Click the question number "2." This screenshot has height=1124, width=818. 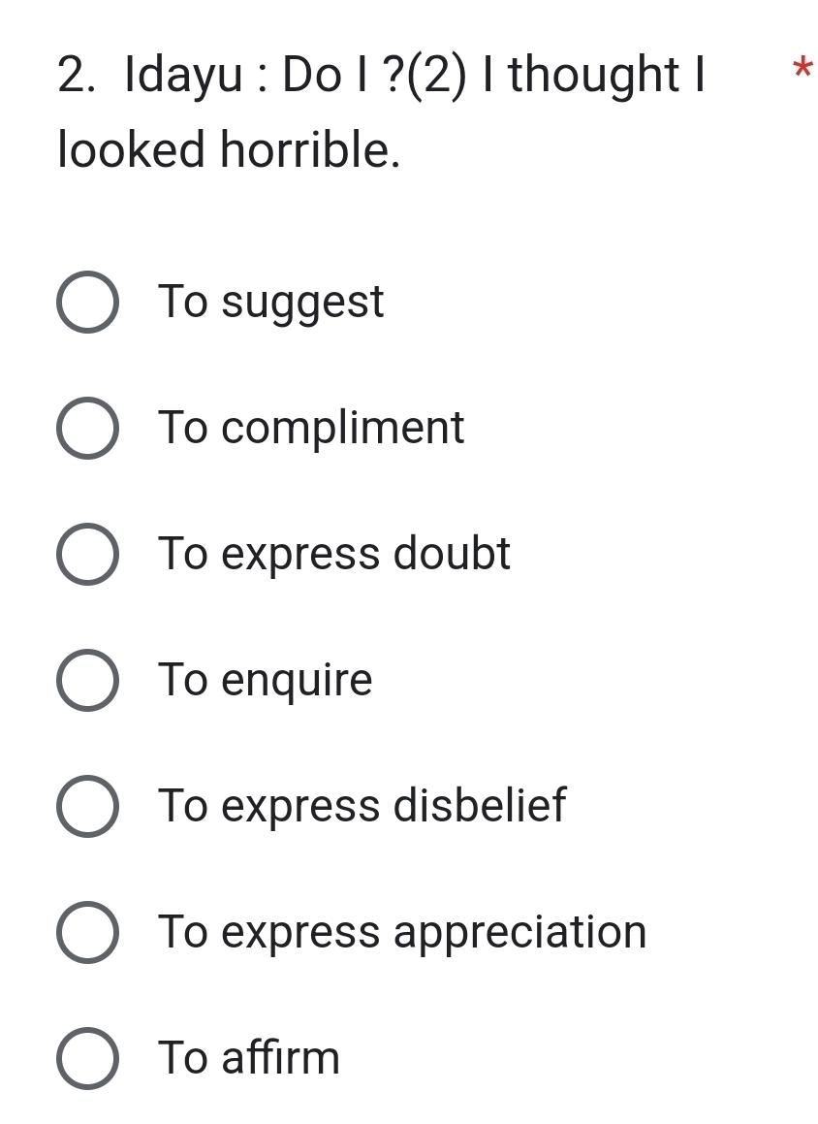77,76
